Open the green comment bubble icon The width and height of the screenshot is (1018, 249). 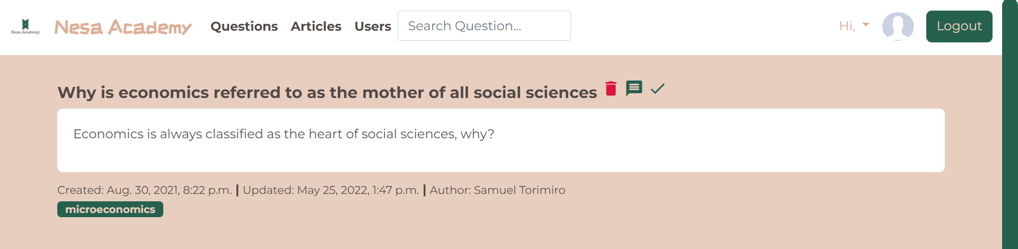pos(634,88)
